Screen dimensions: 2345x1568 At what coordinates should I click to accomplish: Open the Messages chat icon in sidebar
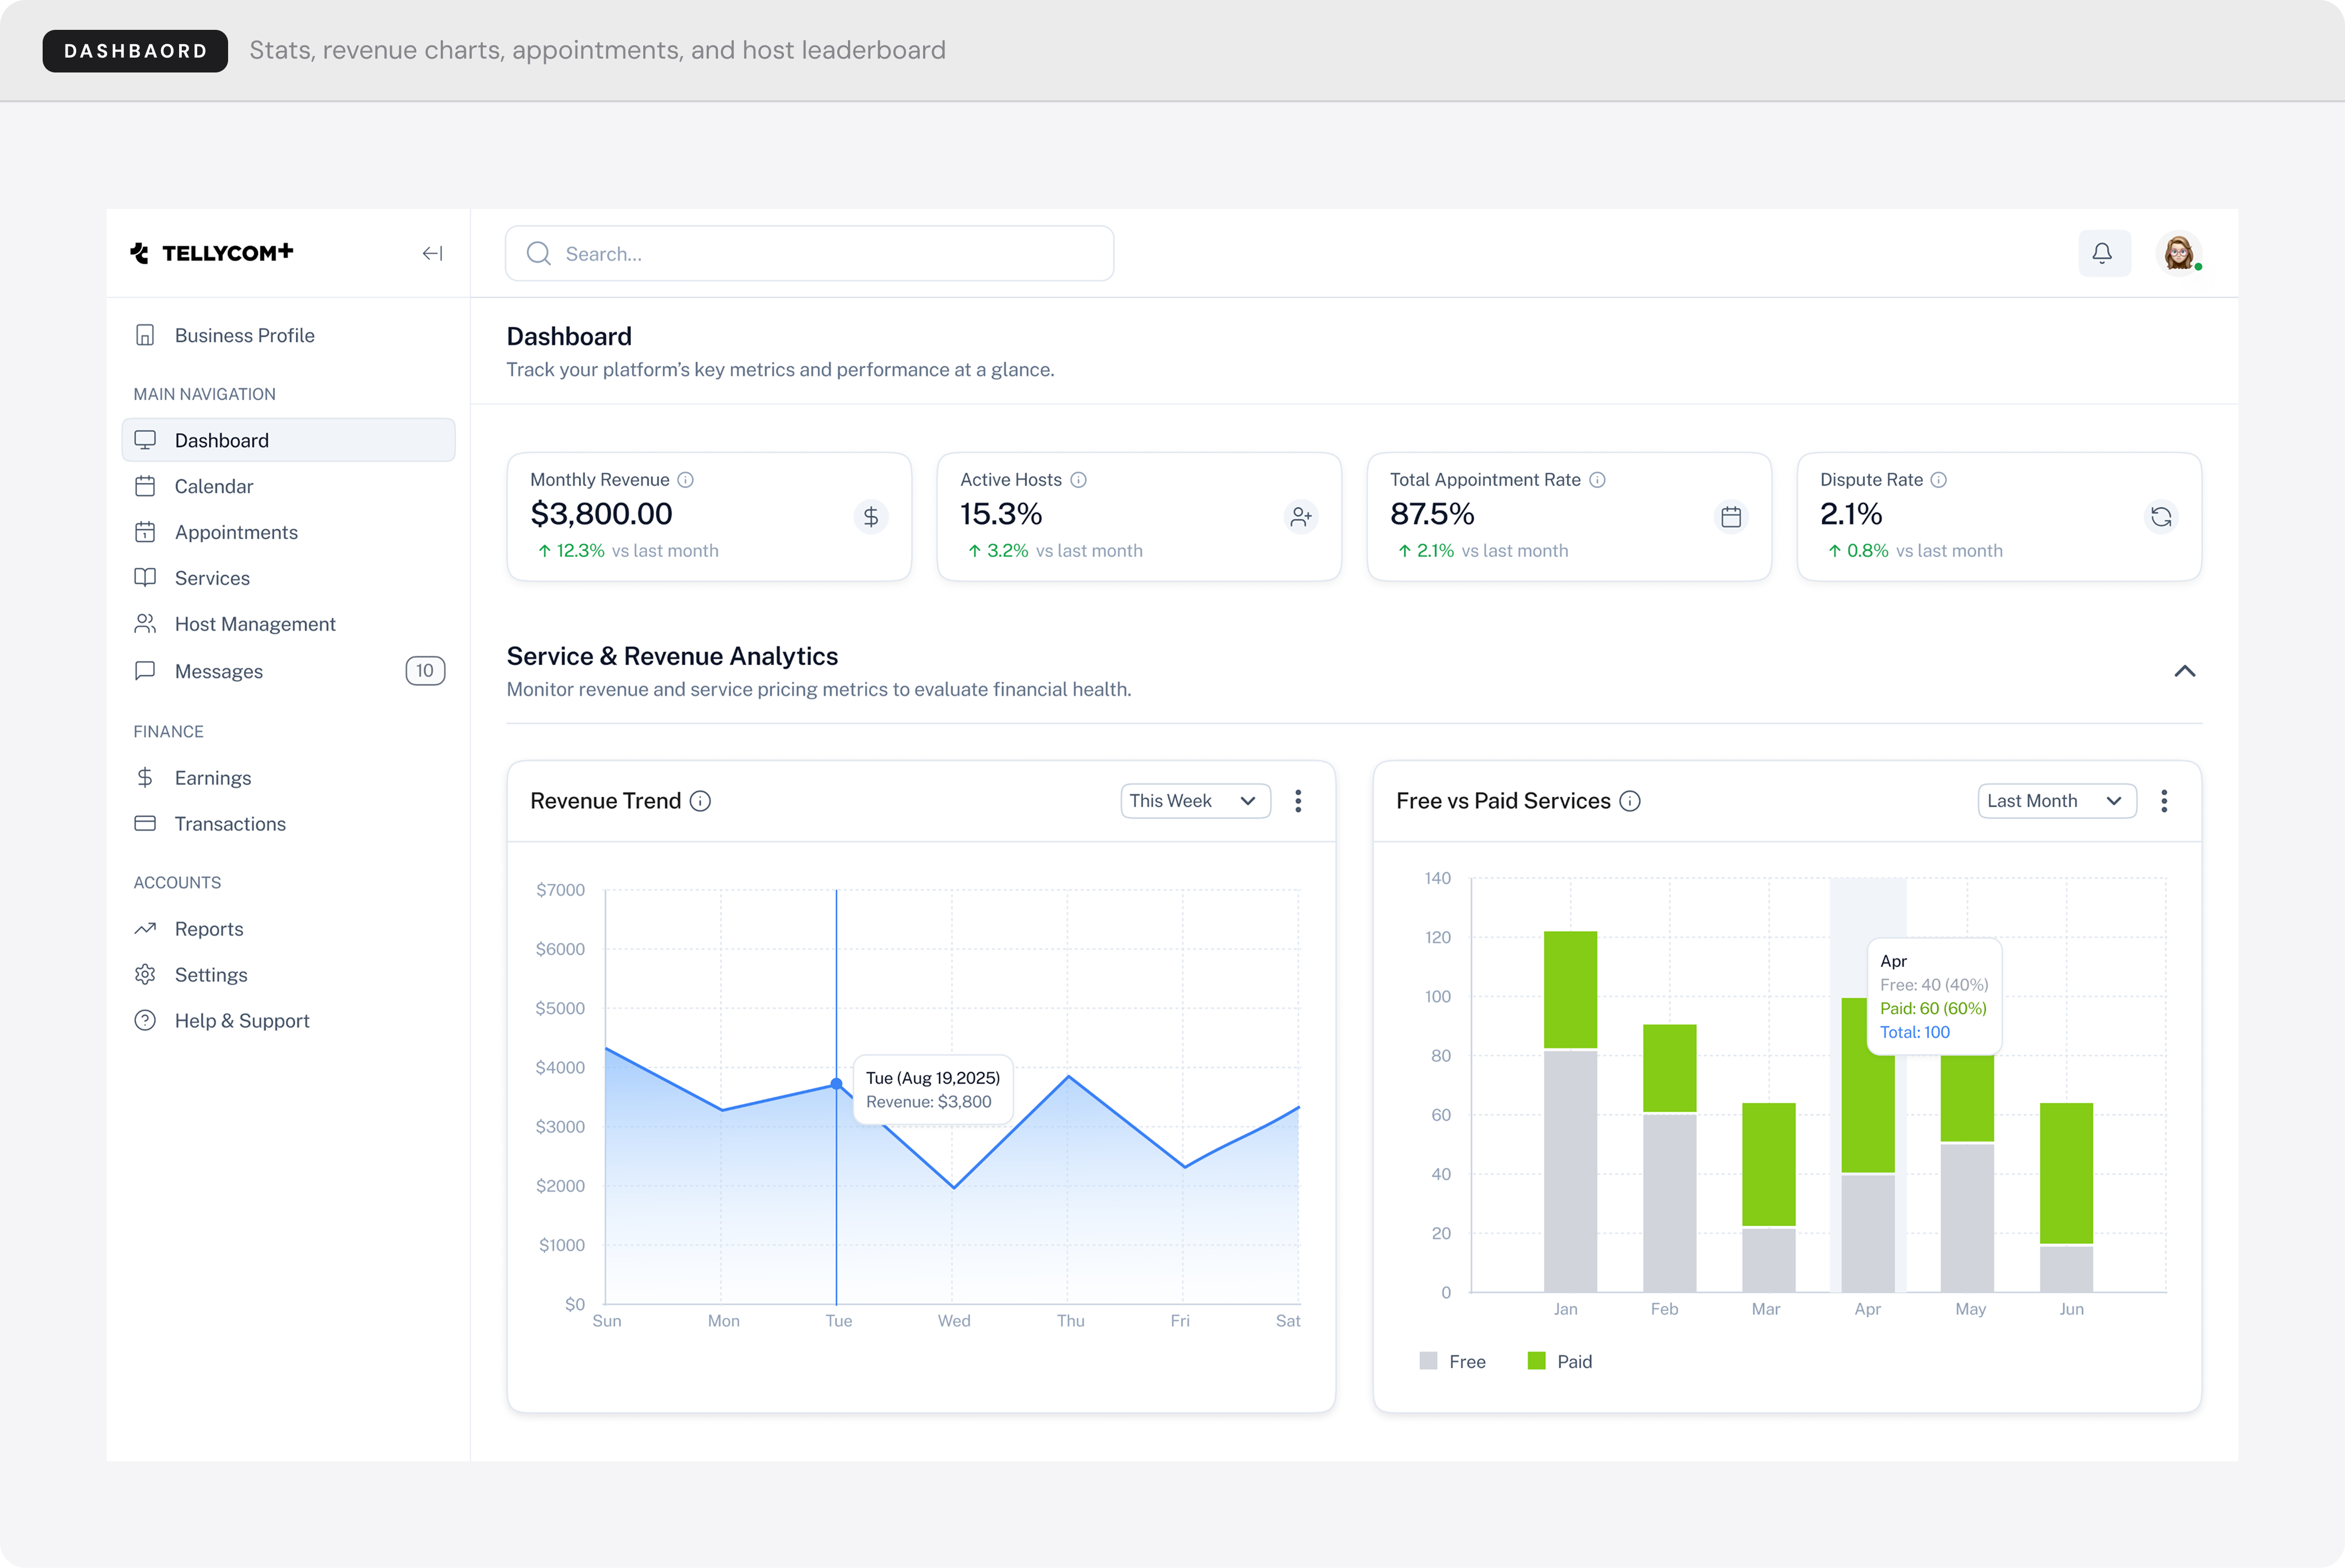[146, 671]
